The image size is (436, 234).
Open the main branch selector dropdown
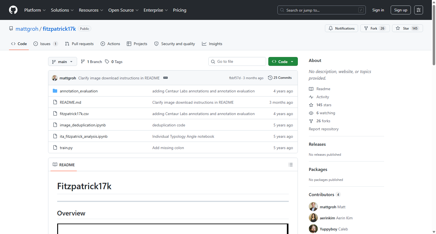point(62,62)
